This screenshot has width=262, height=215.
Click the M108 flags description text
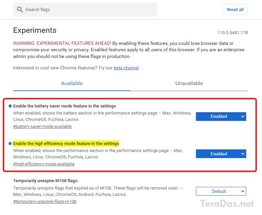[x=98, y=191]
